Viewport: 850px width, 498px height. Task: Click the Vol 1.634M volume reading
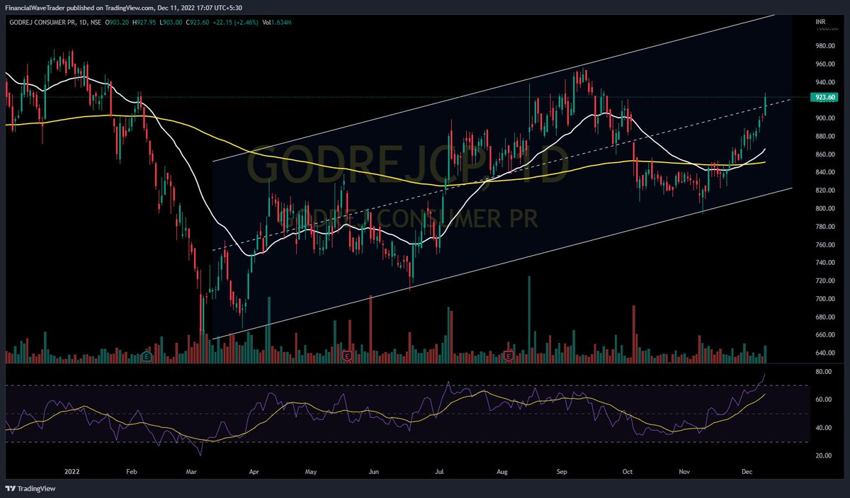click(278, 23)
